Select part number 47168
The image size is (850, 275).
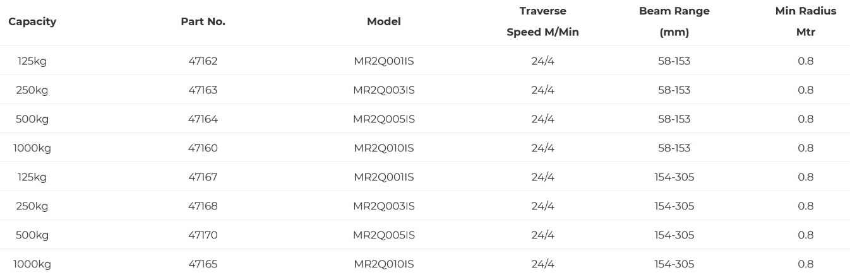[x=203, y=206]
